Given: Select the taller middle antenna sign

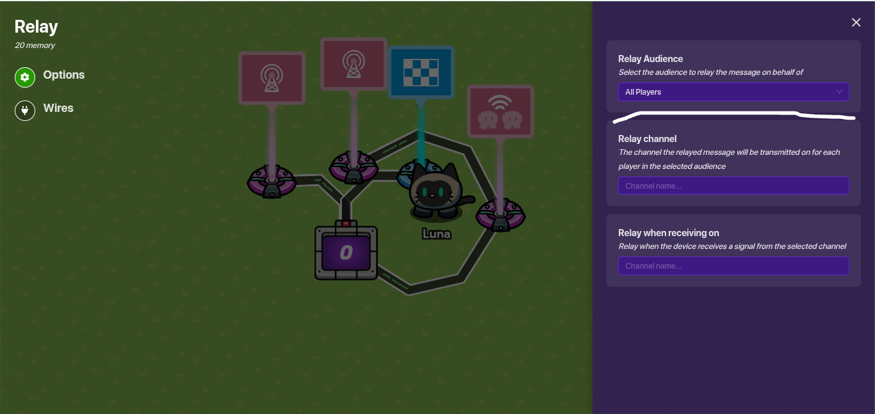Looking at the screenshot, I should pyautogui.click(x=353, y=63).
